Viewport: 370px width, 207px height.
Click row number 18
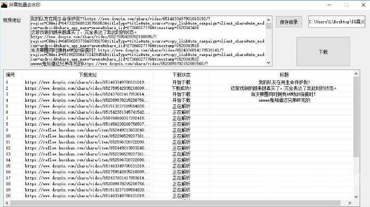pos(8,184)
